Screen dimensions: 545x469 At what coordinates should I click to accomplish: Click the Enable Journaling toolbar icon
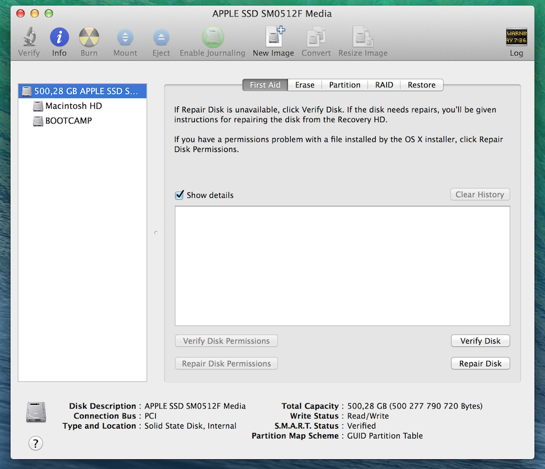coord(213,37)
